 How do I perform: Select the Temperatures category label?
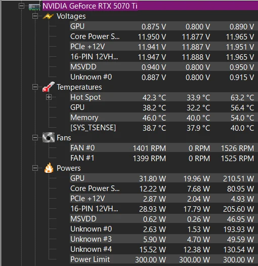pos(79,87)
